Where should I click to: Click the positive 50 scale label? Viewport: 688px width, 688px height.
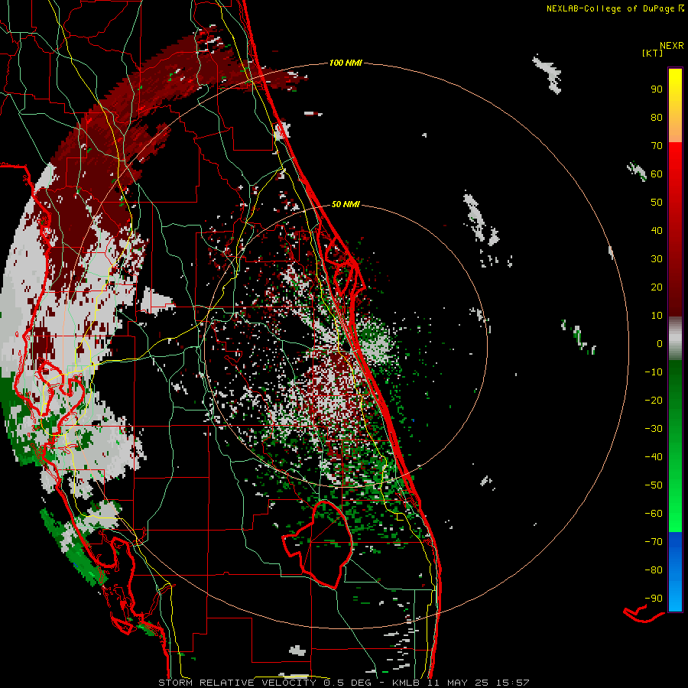pos(657,203)
